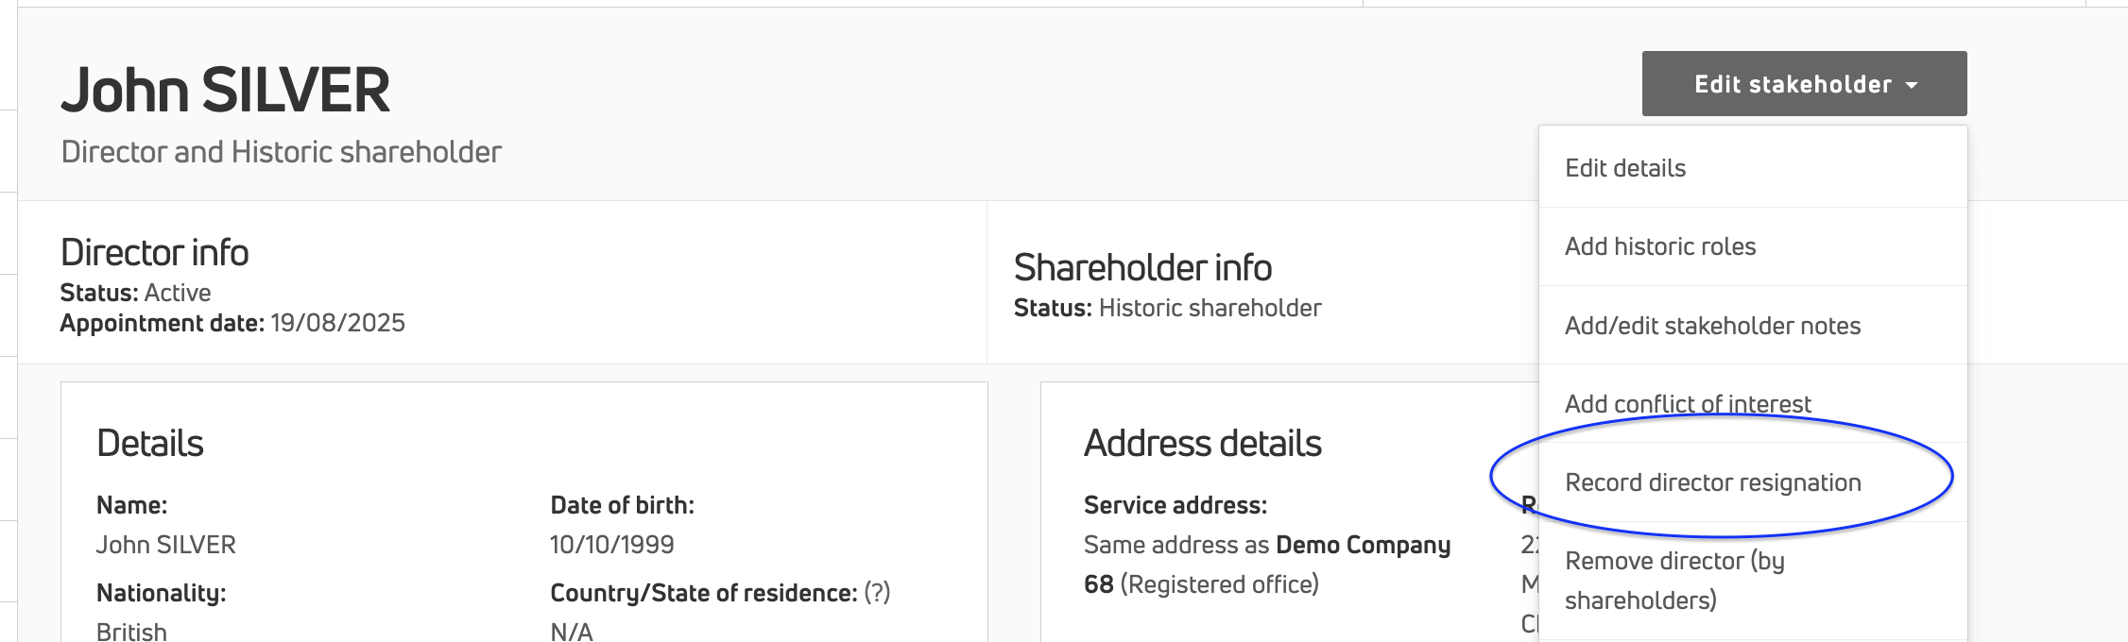2128x642 pixels.
Task: Click the caret arrow beside Edit stakeholder
Action: click(1912, 85)
